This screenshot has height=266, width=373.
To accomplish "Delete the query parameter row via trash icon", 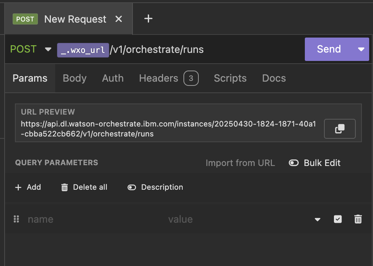I will 358,219.
